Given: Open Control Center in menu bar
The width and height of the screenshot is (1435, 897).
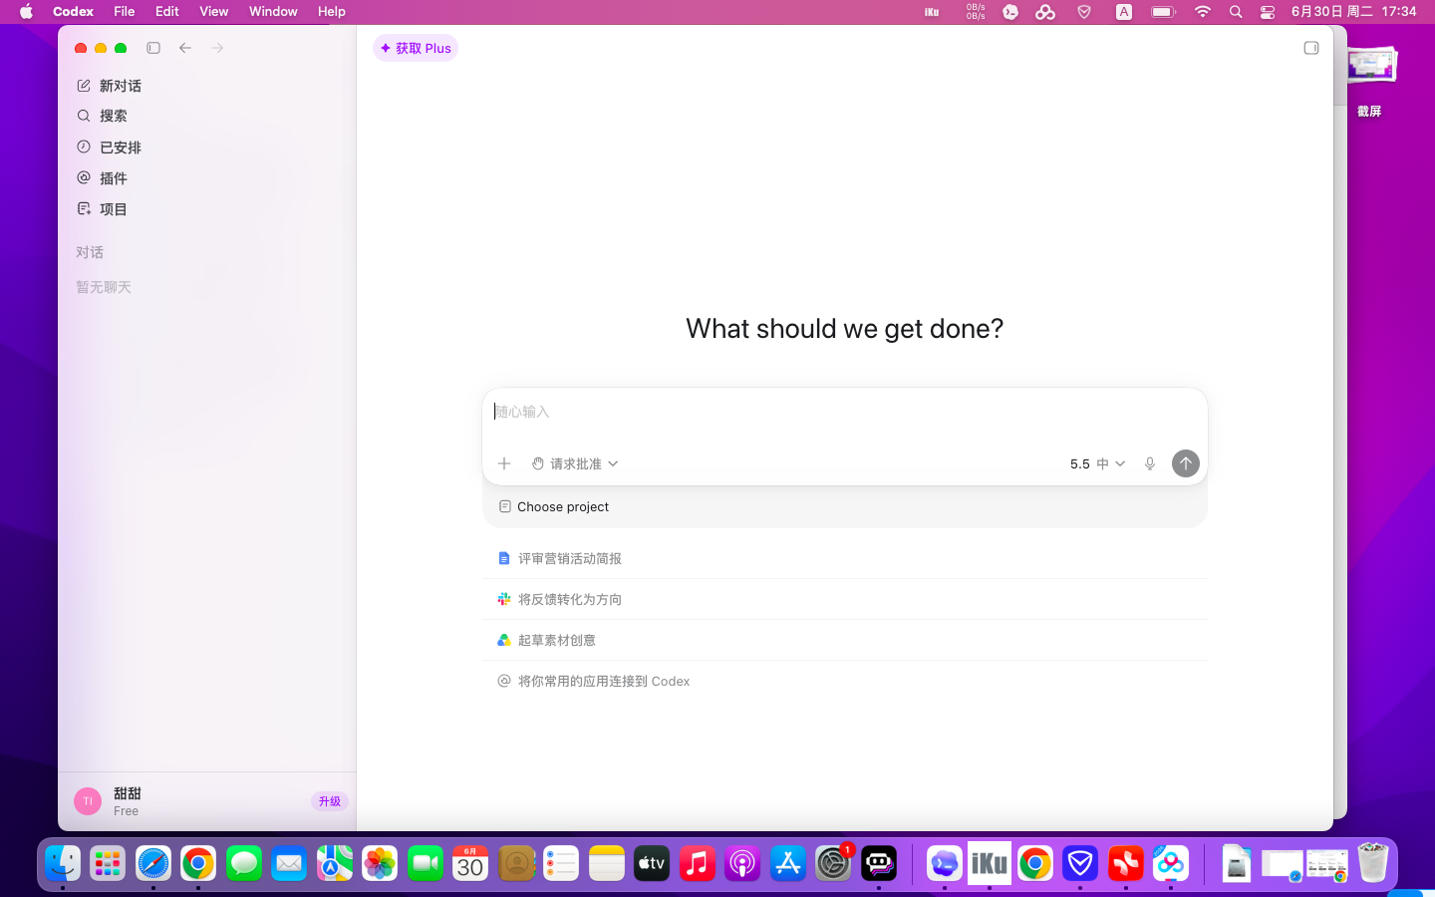Looking at the screenshot, I should click(x=1268, y=12).
